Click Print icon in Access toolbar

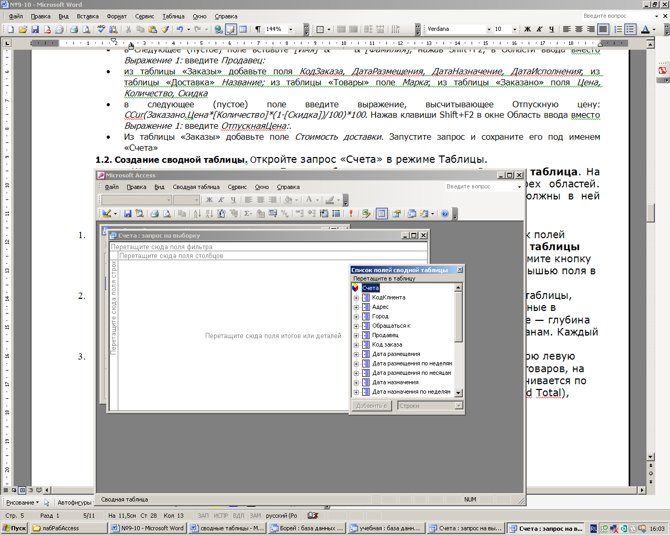[154, 214]
